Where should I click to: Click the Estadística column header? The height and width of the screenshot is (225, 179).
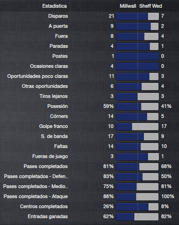coord(55,6)
